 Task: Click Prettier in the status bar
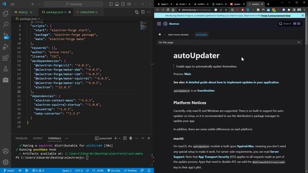click(x=130, y=171)
